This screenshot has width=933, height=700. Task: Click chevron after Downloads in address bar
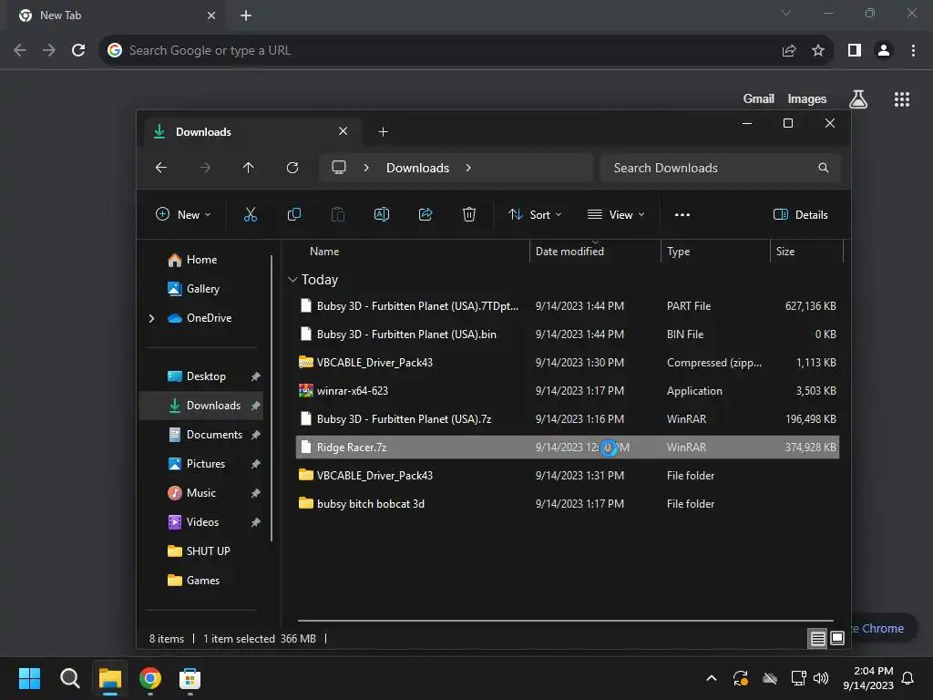click(469, 168)
